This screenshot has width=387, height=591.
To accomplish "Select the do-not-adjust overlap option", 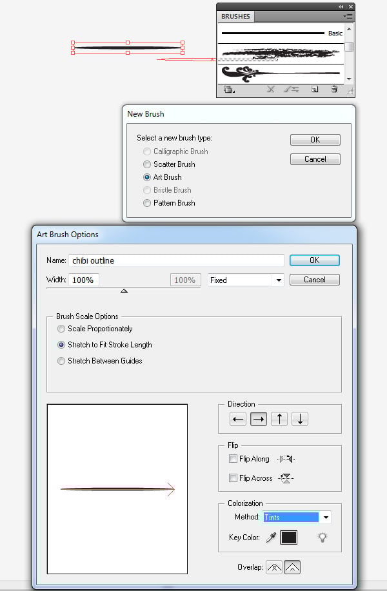I will click(x=274, y=567).
